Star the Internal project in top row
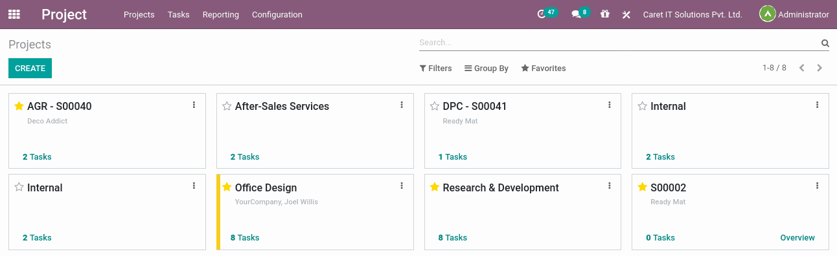 pyautogui.click(x=642, y=106)
